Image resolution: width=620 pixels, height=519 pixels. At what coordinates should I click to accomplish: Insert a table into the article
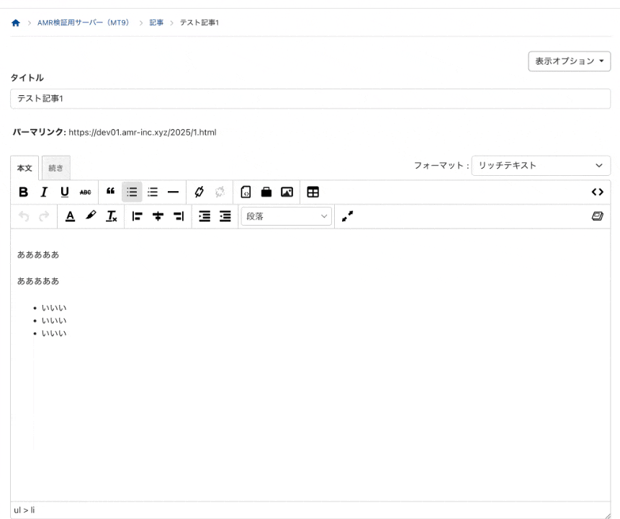click(x=313, y=192)
